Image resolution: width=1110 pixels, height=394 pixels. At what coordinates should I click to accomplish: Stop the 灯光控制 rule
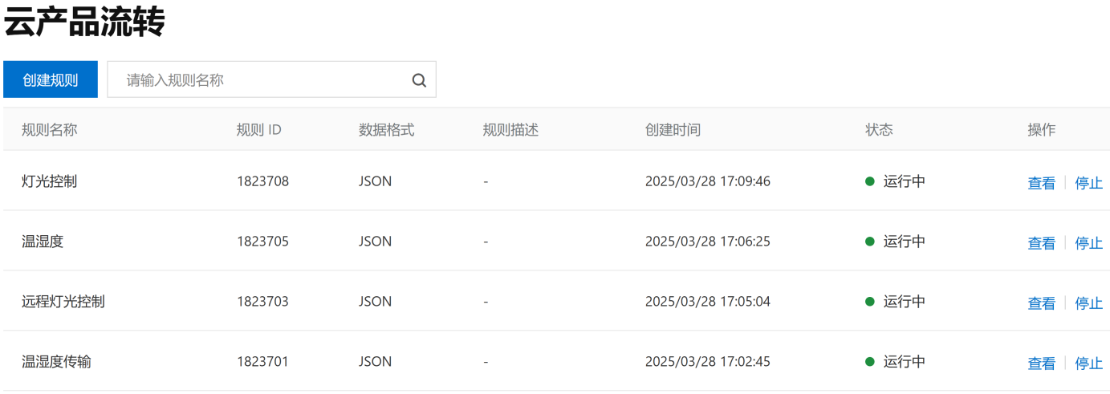coord(1088,183)
